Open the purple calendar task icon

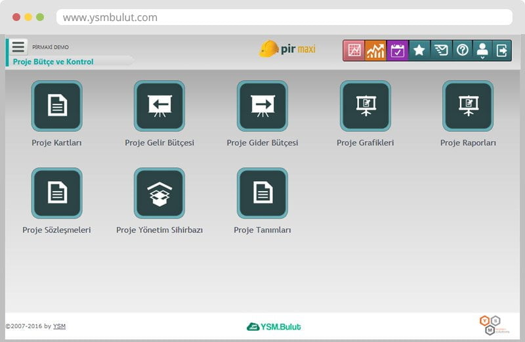397,51
